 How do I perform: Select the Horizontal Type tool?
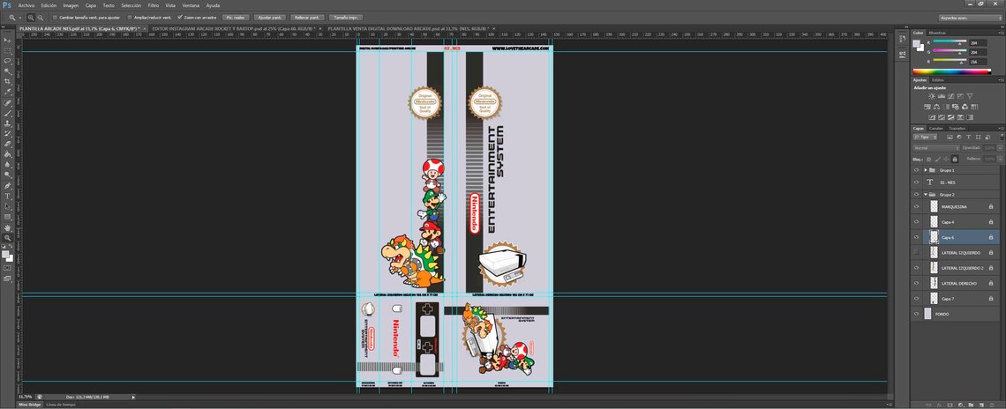point(8,197)
